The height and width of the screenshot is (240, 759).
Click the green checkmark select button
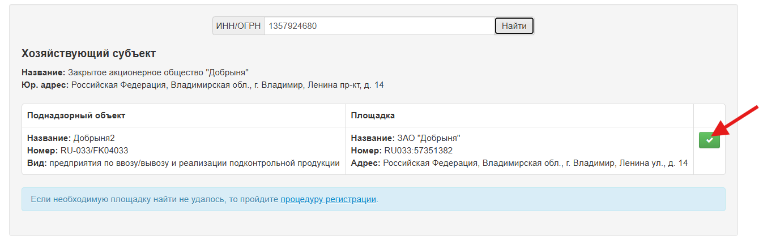coord(709,140)
